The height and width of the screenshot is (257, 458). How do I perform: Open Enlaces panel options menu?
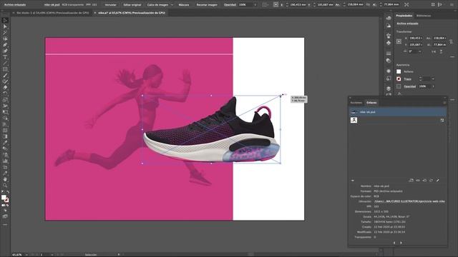(x=444, y=103)
